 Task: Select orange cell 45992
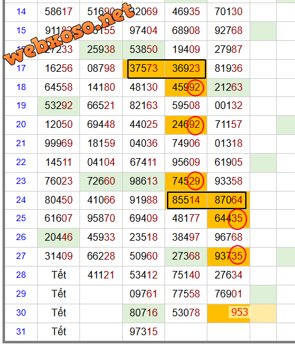tap(186, 87)
